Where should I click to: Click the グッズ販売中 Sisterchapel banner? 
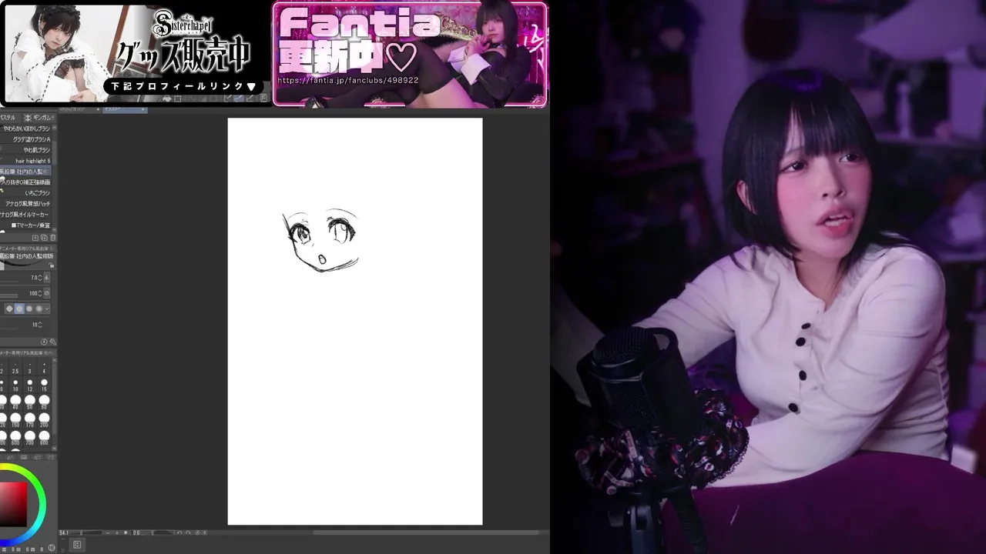tap(136, 54)
